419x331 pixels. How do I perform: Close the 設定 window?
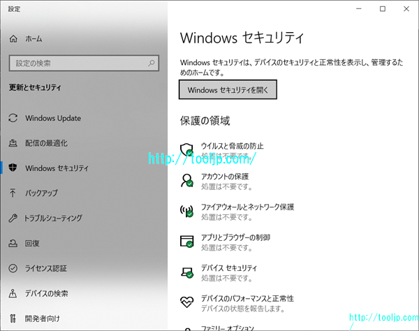point(406,9)
